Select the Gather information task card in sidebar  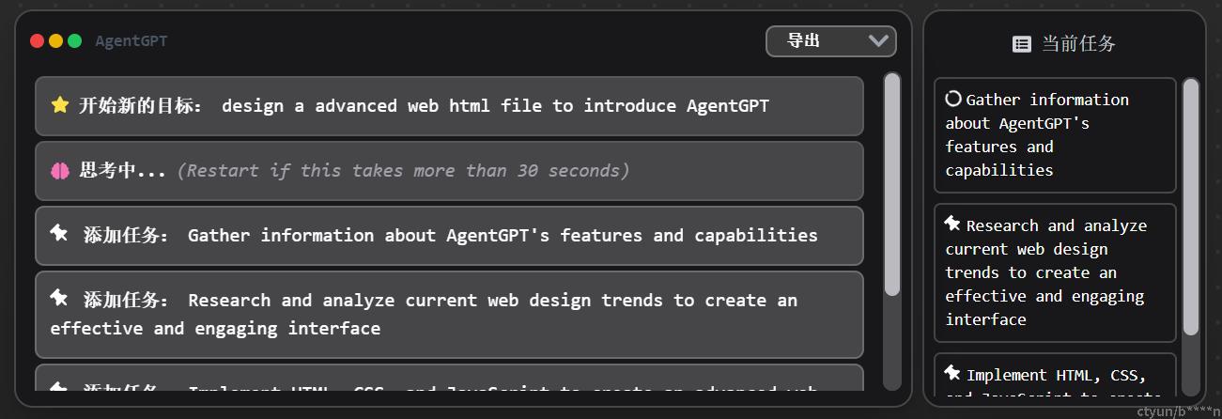(1055, 135)
